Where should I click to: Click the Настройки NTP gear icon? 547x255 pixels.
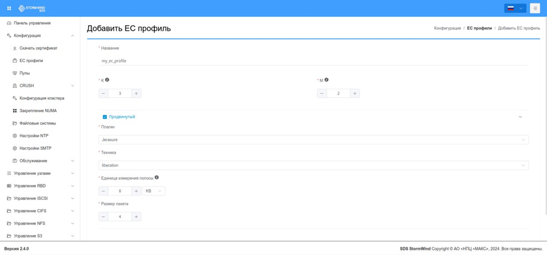(15, 136)
